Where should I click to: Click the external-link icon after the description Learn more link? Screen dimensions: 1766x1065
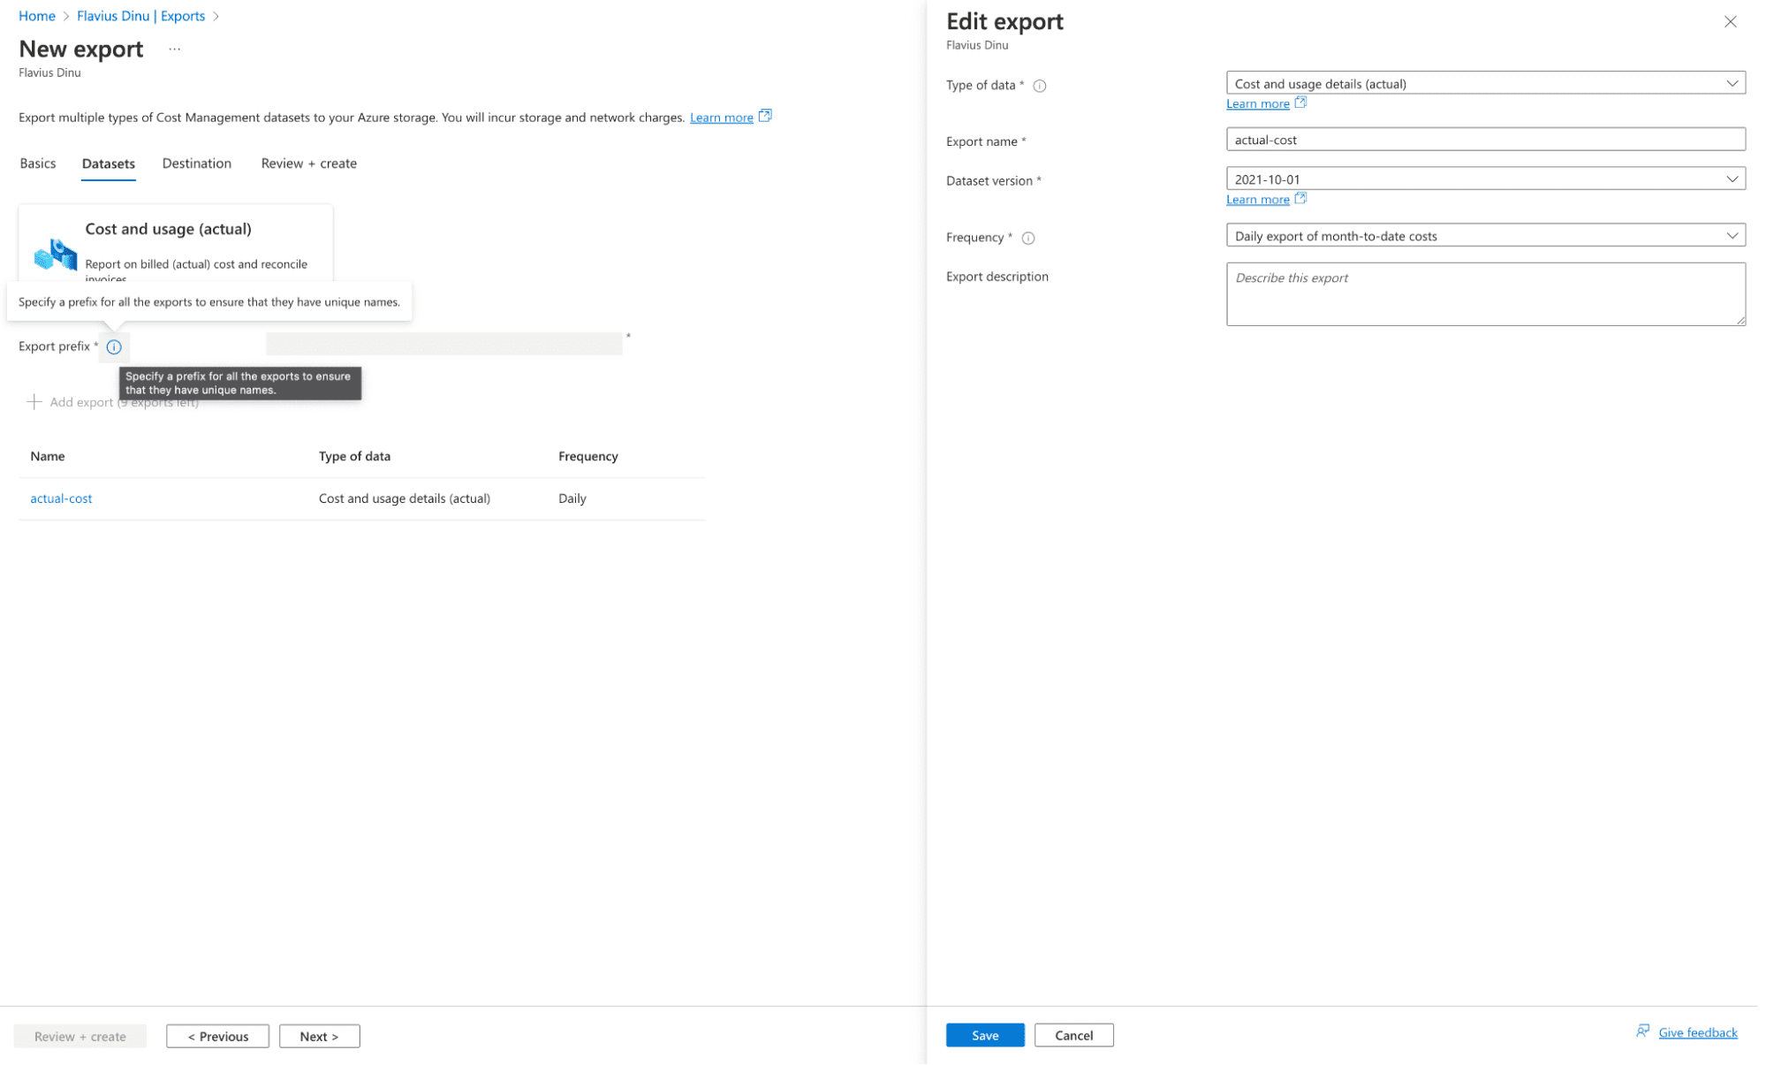(x=765, y=116)
